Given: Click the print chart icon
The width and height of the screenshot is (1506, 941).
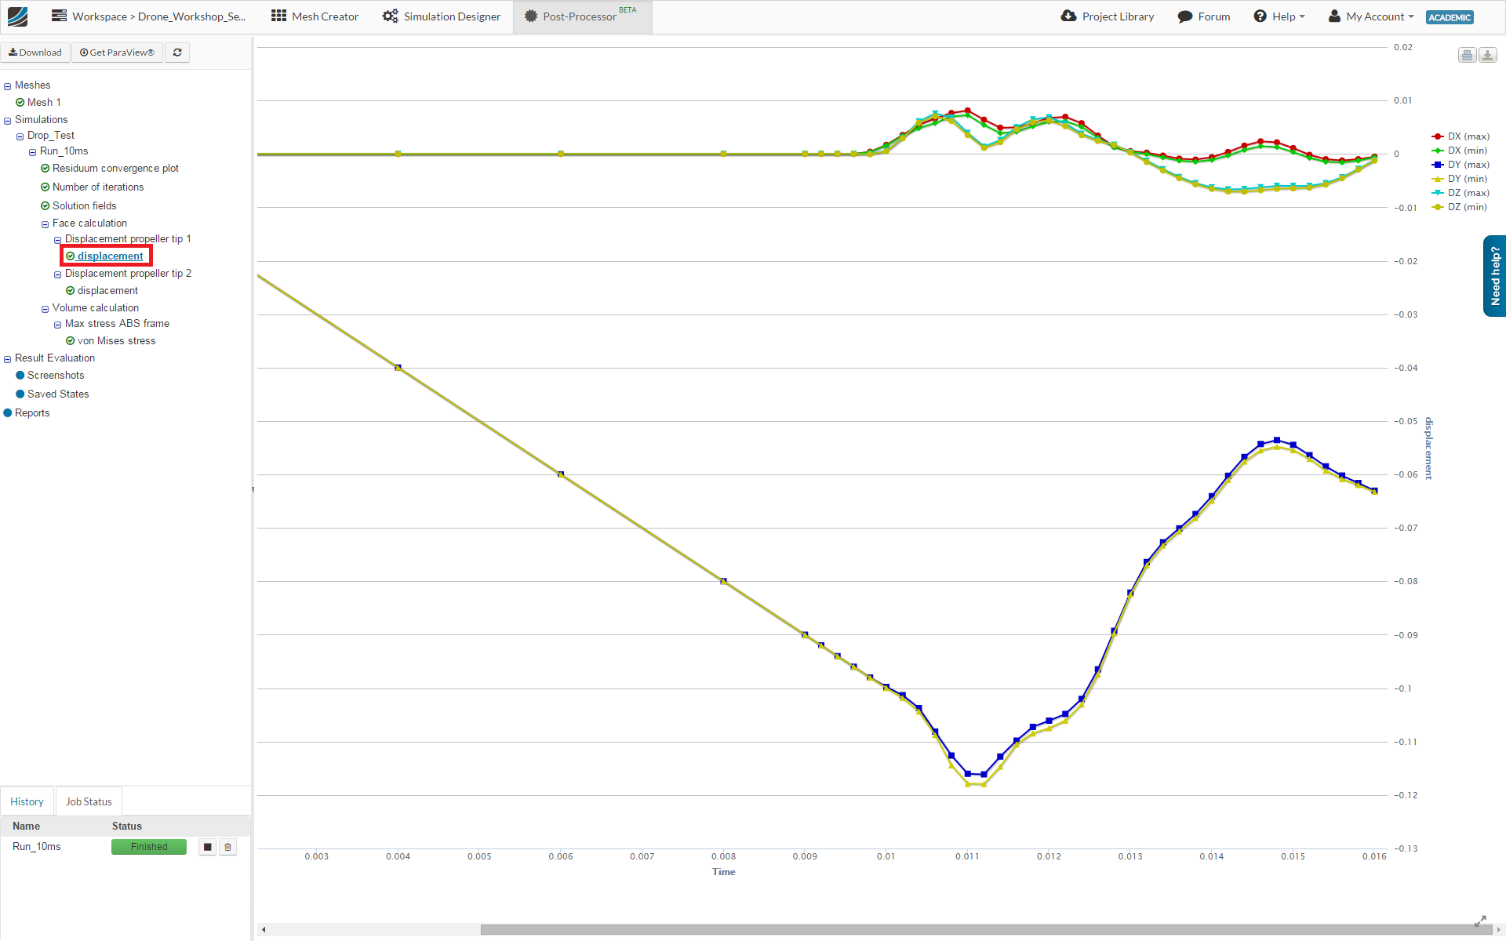Looking at the screenshot, I should pos(1467,55).
